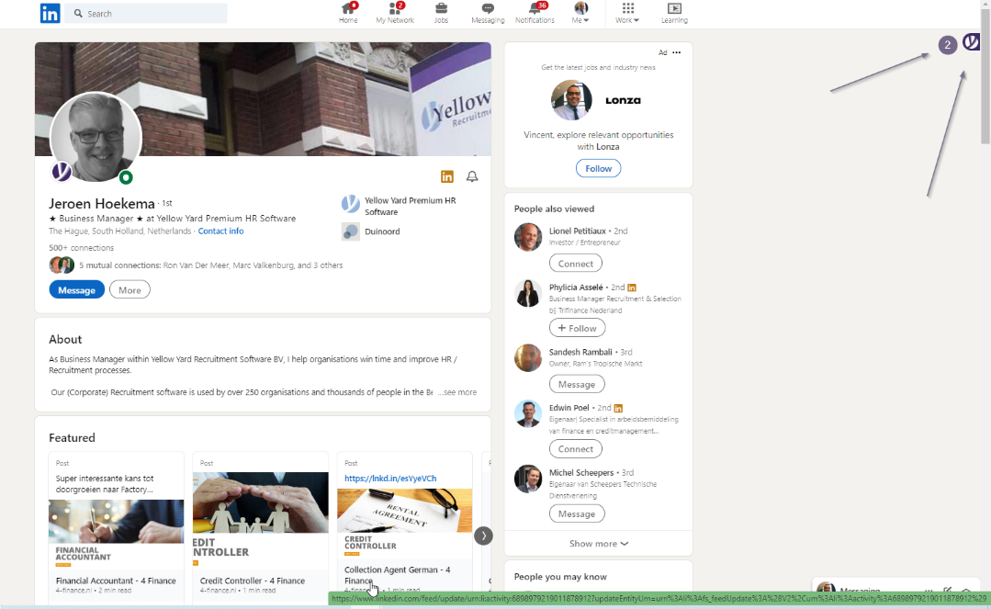
Task: Click the bell icon on Jeroen's profile card
Action: tap(472, 176)
